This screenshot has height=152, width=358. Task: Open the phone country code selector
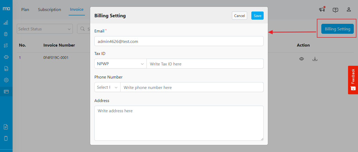(107, 87)
